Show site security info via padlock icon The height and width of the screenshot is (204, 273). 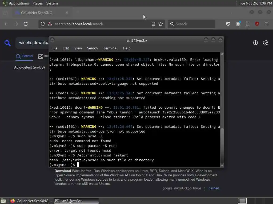pos(50,24)
